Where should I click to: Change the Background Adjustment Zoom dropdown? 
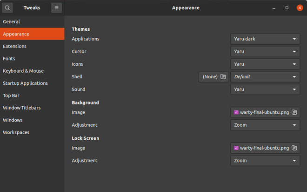(265, 125)
